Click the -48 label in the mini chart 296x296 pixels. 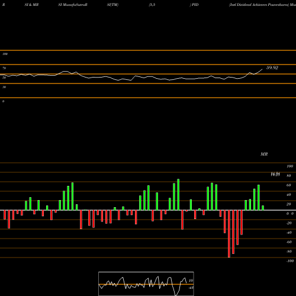pyautogui.click(x=191, y=288)
